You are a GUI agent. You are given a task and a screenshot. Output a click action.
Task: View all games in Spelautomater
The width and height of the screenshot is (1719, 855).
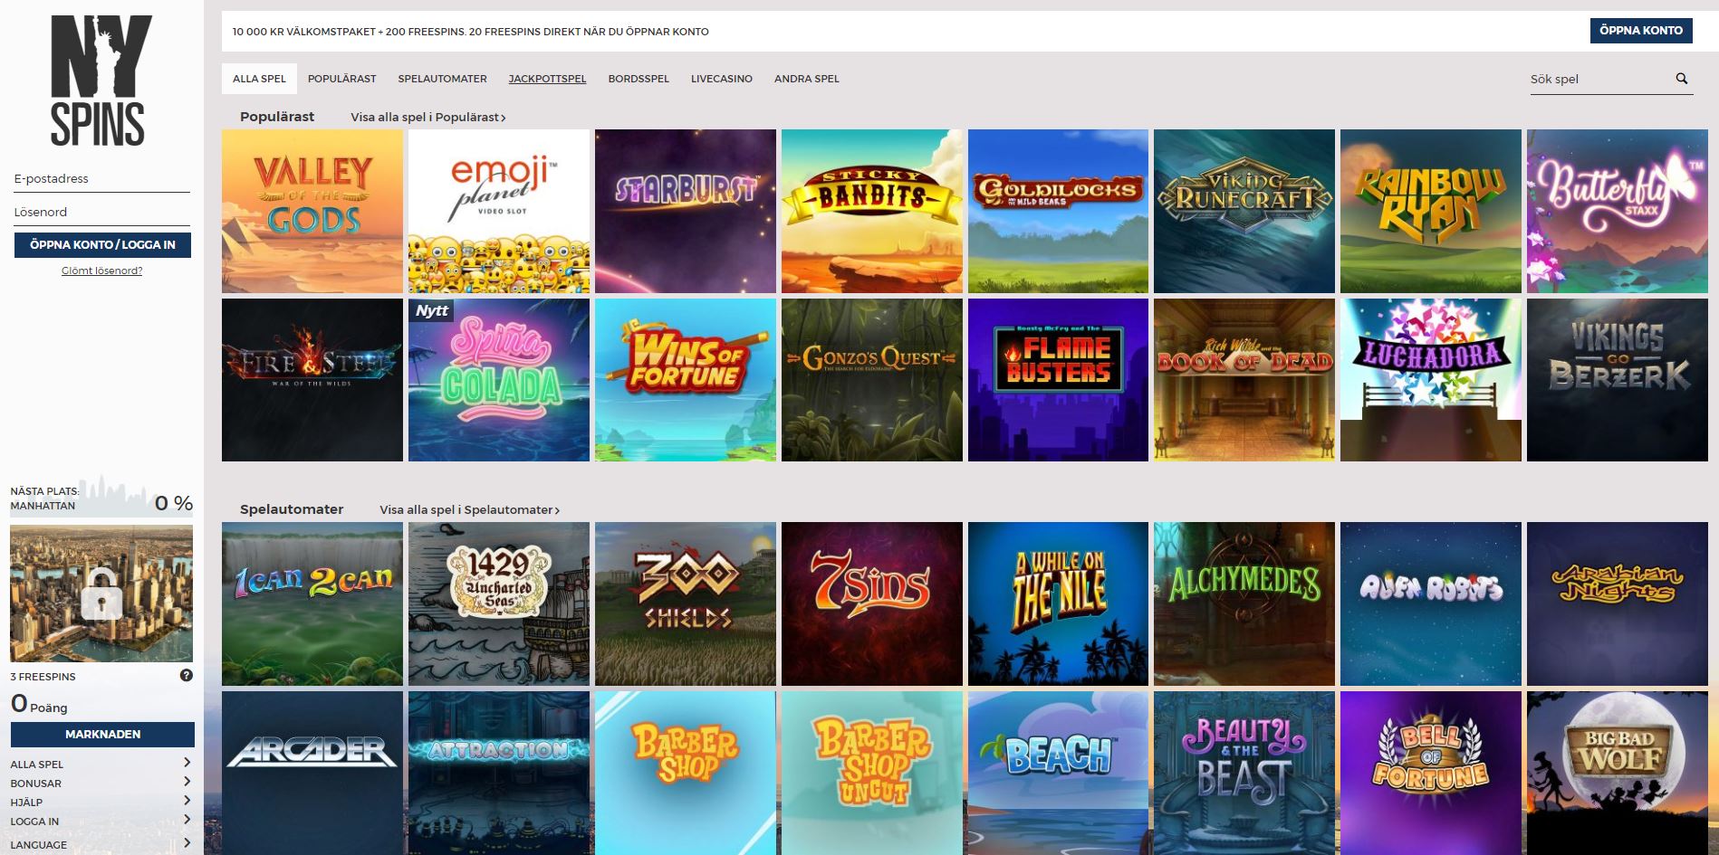(469, 510)
